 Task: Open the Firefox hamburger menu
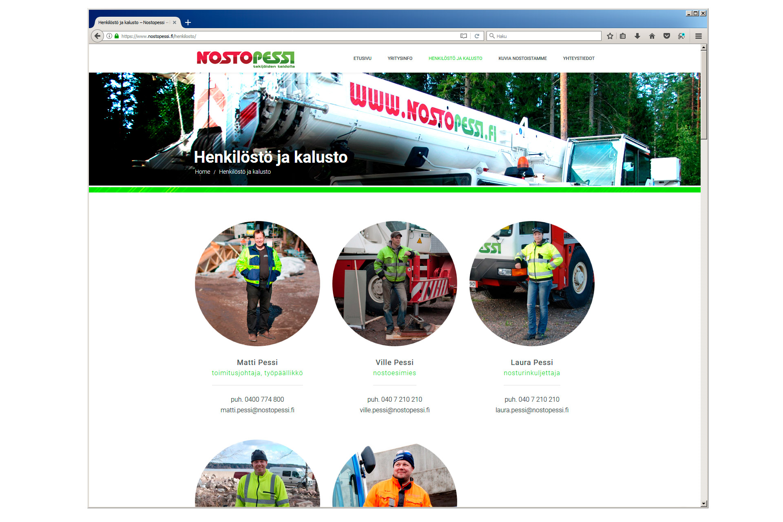point(699,36)
